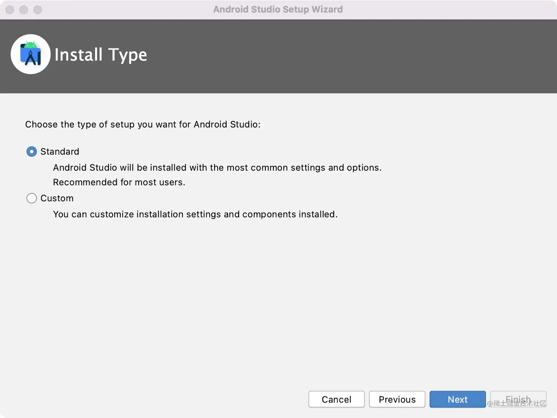The width and height of the screenshot is (557, 418).
Task: Click the 'Android Studio Setup Wizard' window title
Action: coord(278,10)
